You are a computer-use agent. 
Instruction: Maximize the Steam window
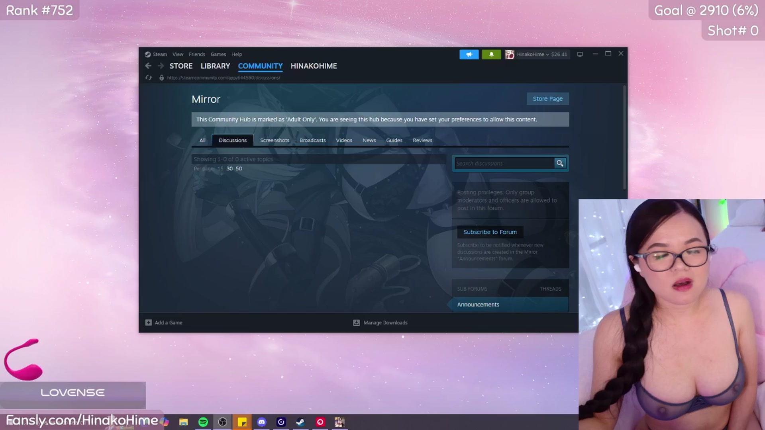608,53
